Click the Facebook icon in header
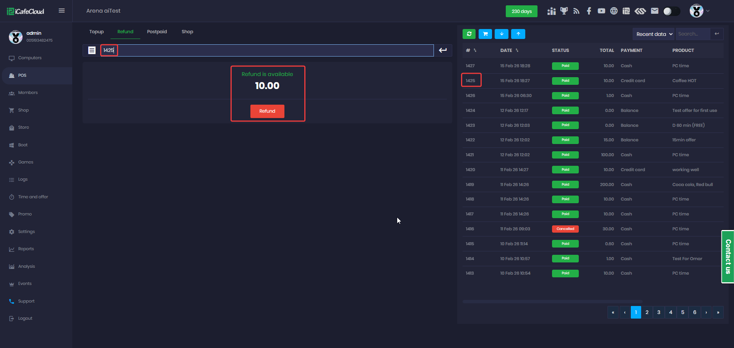734x348 pixels. [589, 11]
